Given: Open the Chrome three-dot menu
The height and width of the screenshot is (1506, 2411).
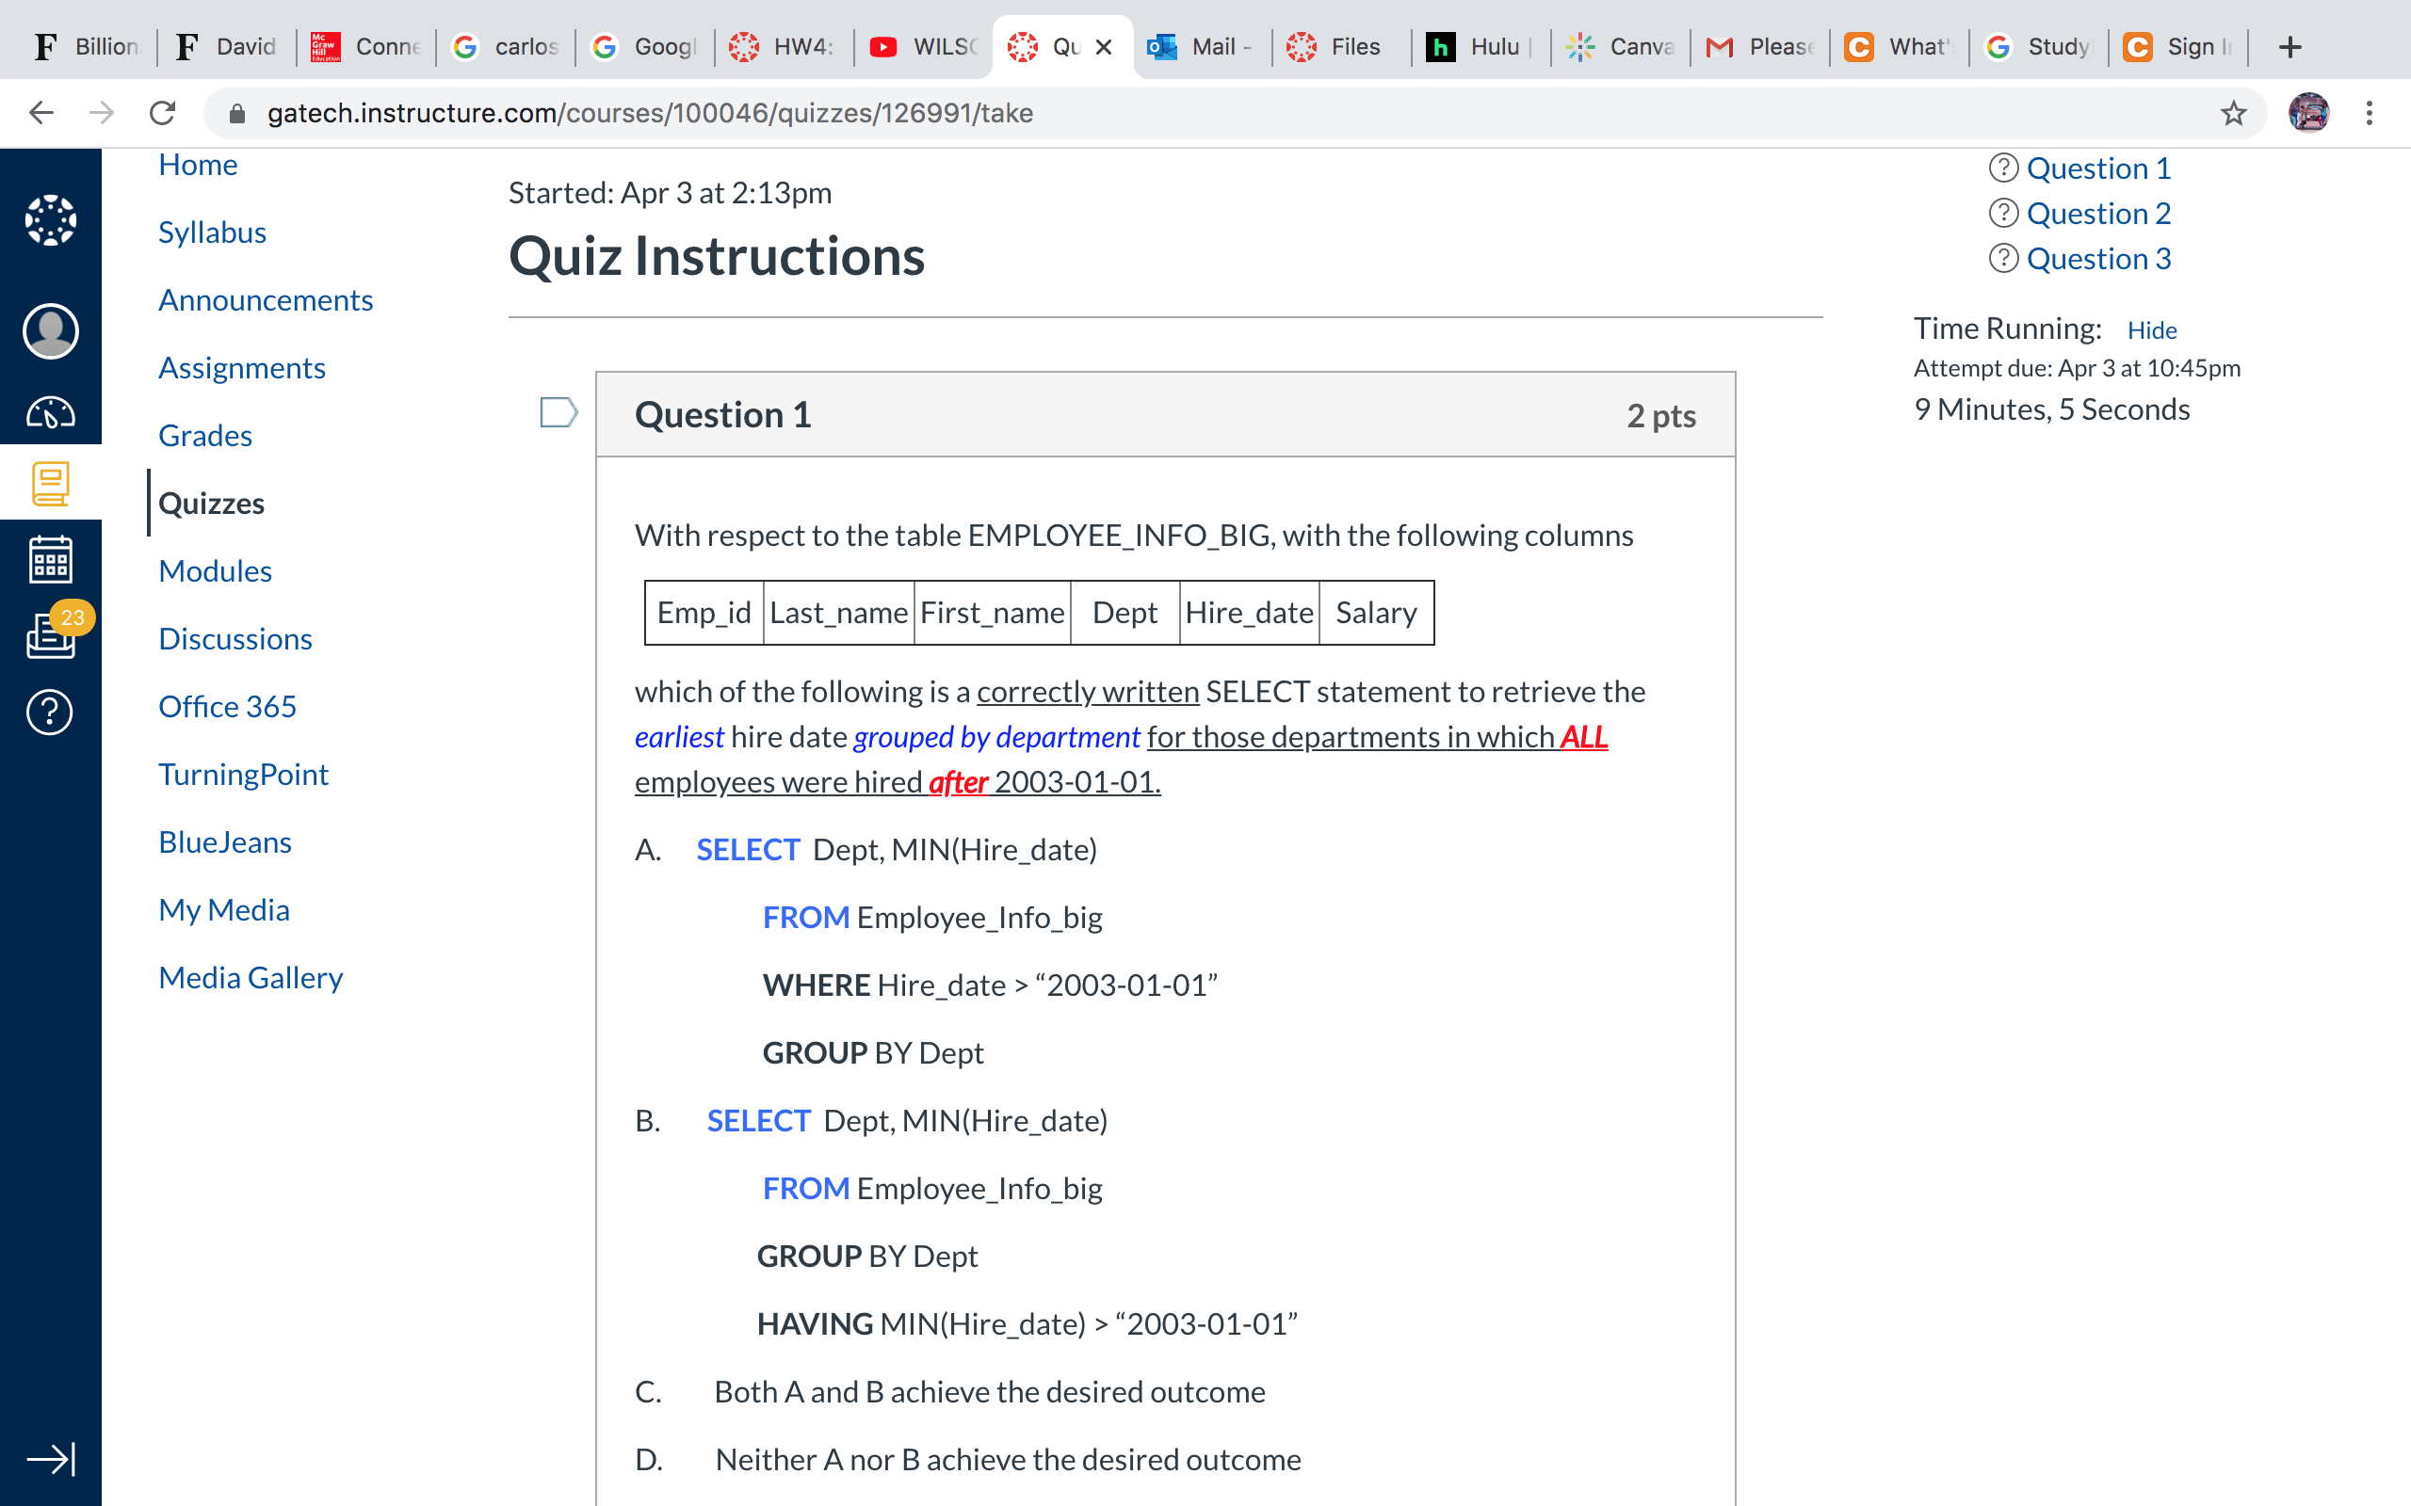Looking at the screenshot, I should (x=2370, y=113).
